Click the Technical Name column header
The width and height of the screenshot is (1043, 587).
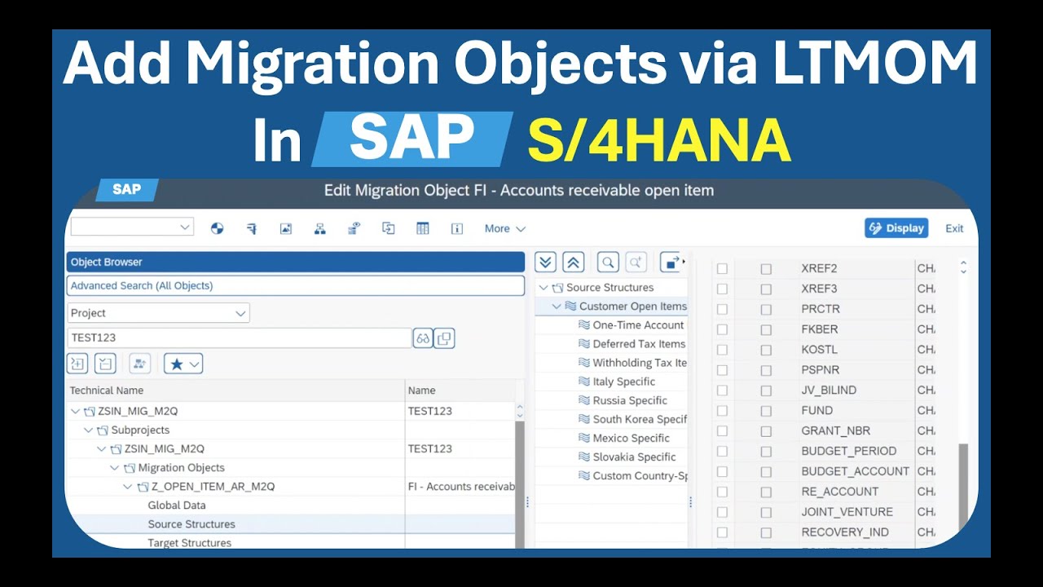pos(235,391)
